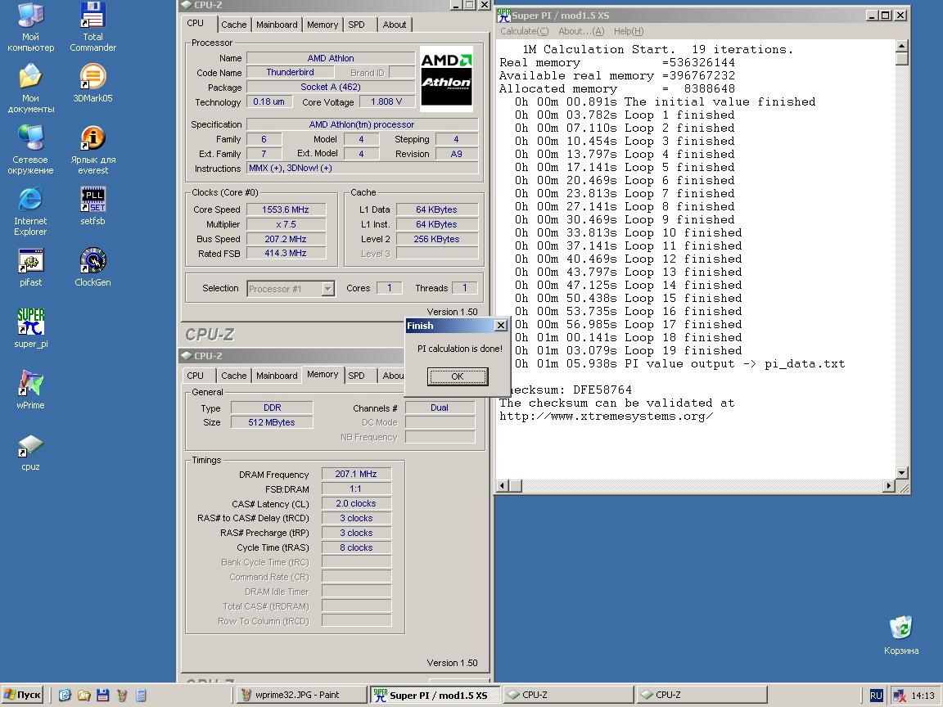The width and height of the screenshot is (943, 707).
Task: Click the Core Speed 1553.6 MHz field
Action: (x=286, y=209)
